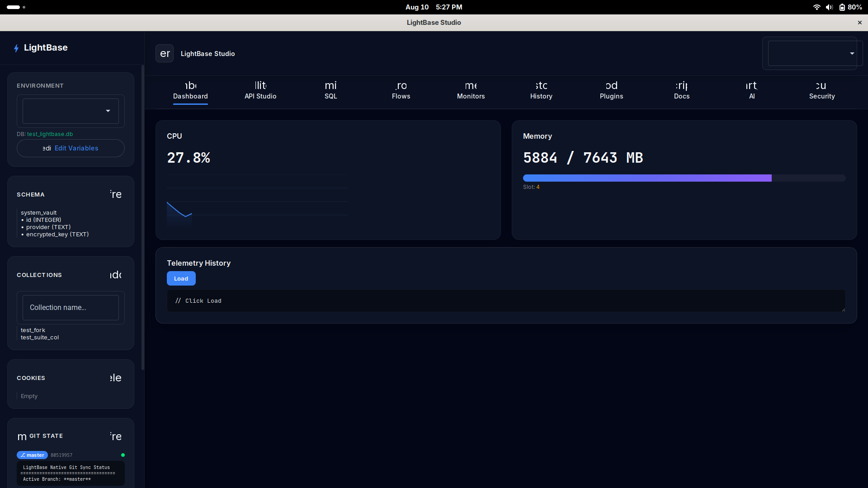Select the system_vault table name
The width and height of the screenshot is (868, 488).
39,212
